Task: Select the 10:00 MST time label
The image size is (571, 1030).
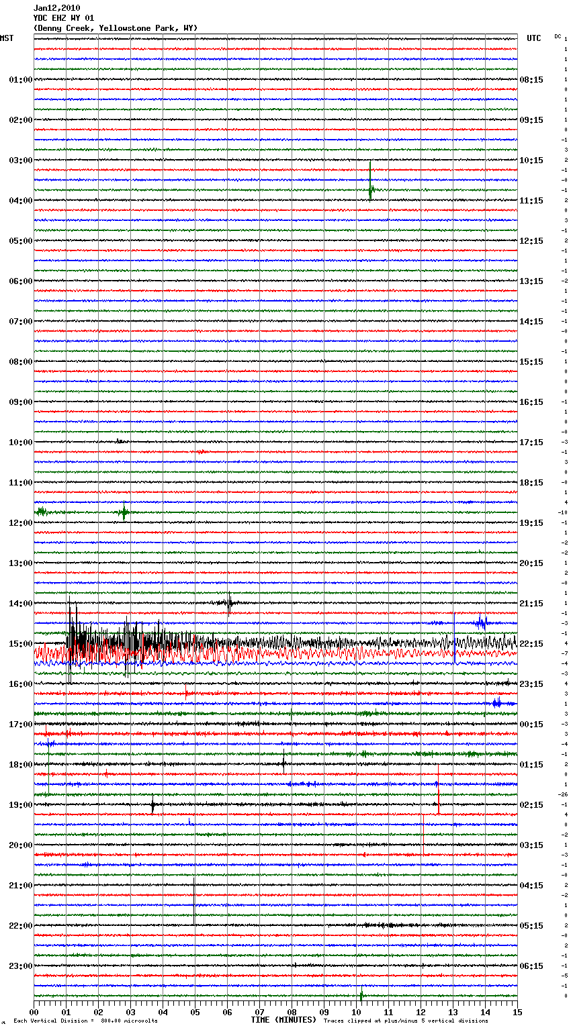Action: point(20,442)
